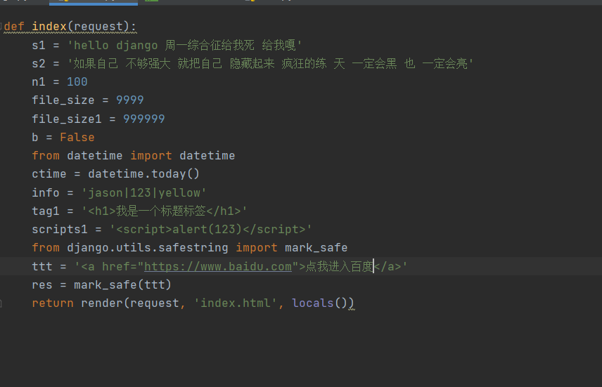Click the return keyword
602x387 pixels.
(53, 303)
